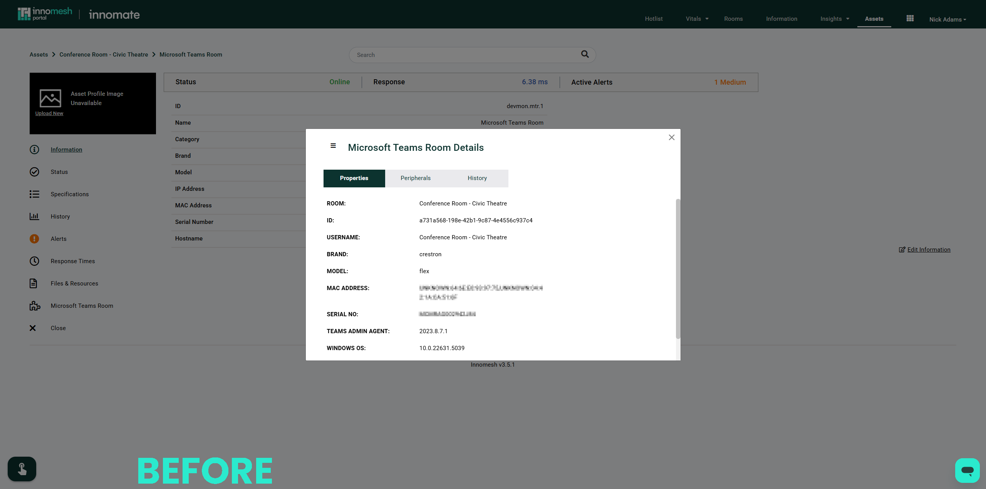
Task: Click the Windows OS version 10.0.22631.5039
Action: tap(442, 348)
